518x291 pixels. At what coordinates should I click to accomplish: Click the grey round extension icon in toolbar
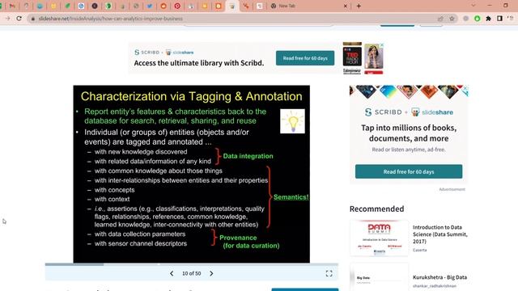click(x=466, y=19)
